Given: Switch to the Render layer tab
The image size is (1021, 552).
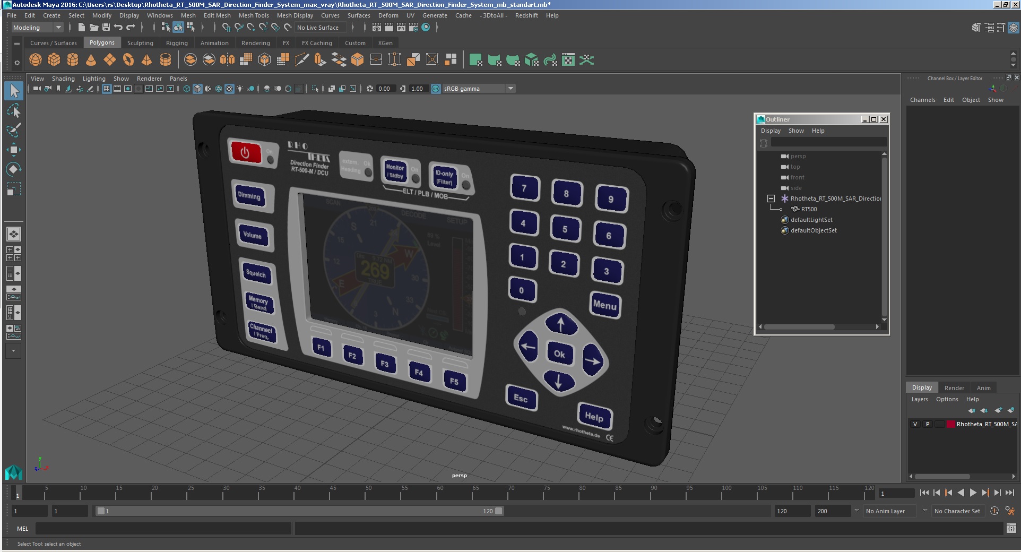Looking at the screenshot, I should pyautogui.click(x=954, y=387).
